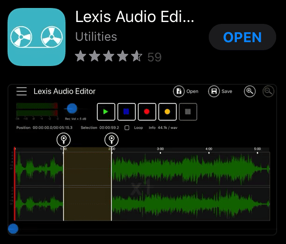
Task: Click the Lexis Audio Editor header title
Action: pos(65,91)
